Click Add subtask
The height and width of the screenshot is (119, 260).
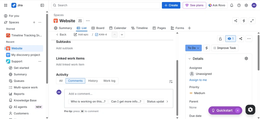64,48
